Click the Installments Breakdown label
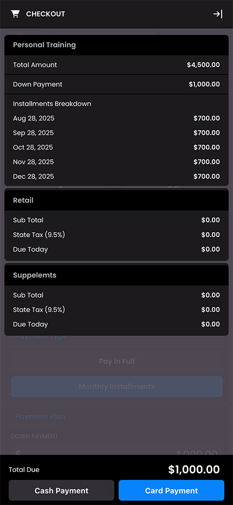The height and width of the screenshot is (505, 233). 52,104
